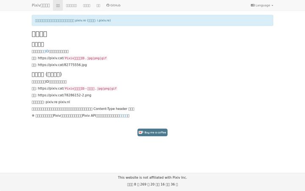Select the active first navbar tab

pyautogui.click(x=58, y=5)
